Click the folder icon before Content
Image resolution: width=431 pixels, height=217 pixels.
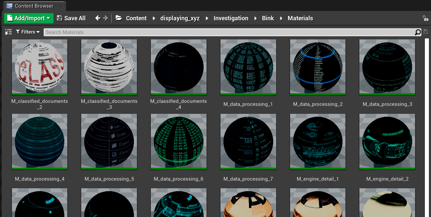(119, 18)
